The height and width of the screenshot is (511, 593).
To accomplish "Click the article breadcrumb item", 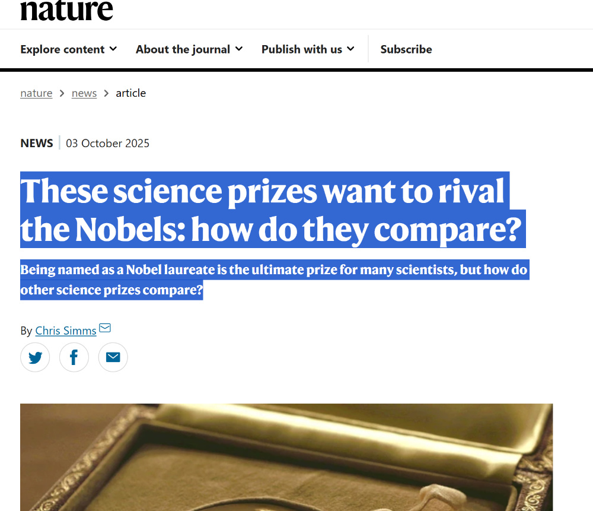I will (x=130, y=93).
